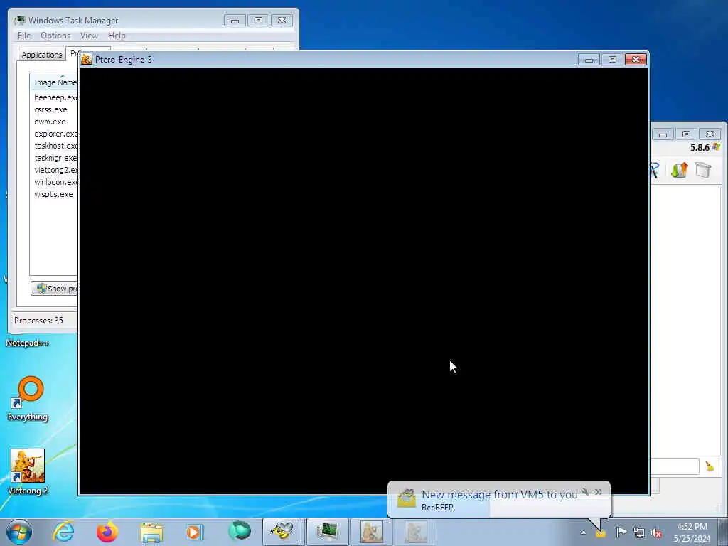
Task: Minimize the BeeBEEP window
Action: (663, 134)
